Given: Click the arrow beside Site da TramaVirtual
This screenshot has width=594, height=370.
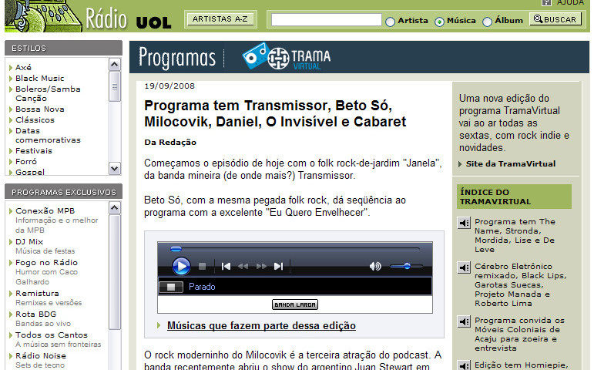Looking at the screenshot, I should click(460, 164).
